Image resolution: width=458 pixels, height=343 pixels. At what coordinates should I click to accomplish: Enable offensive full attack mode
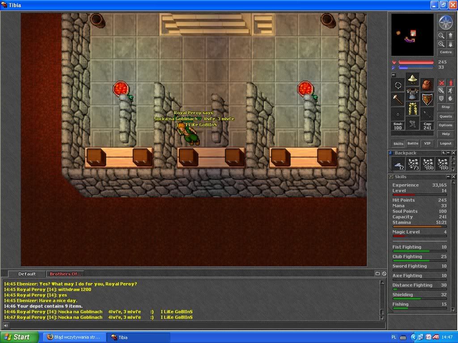pyautogui.click(x=441, y=83)
